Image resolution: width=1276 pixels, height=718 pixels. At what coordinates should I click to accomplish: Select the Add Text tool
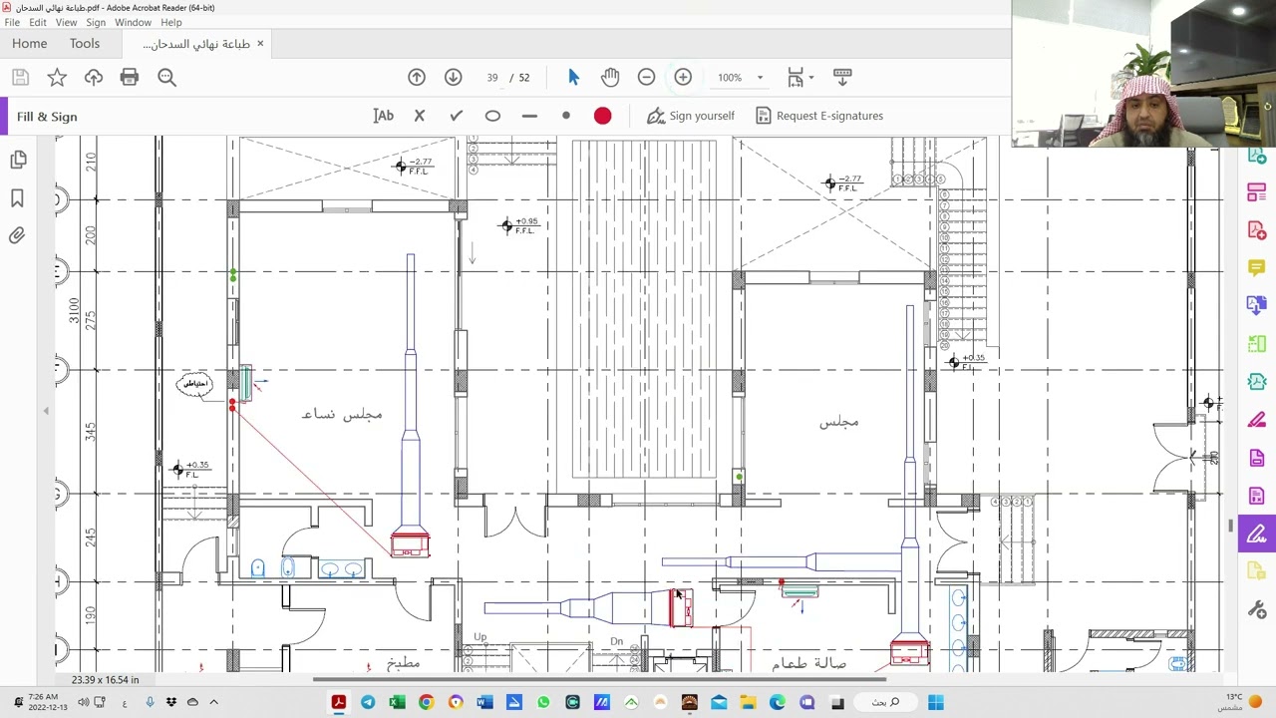pos(384,116)
